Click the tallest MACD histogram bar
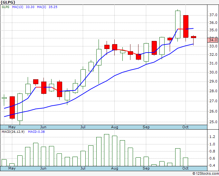 pos(107,150)
